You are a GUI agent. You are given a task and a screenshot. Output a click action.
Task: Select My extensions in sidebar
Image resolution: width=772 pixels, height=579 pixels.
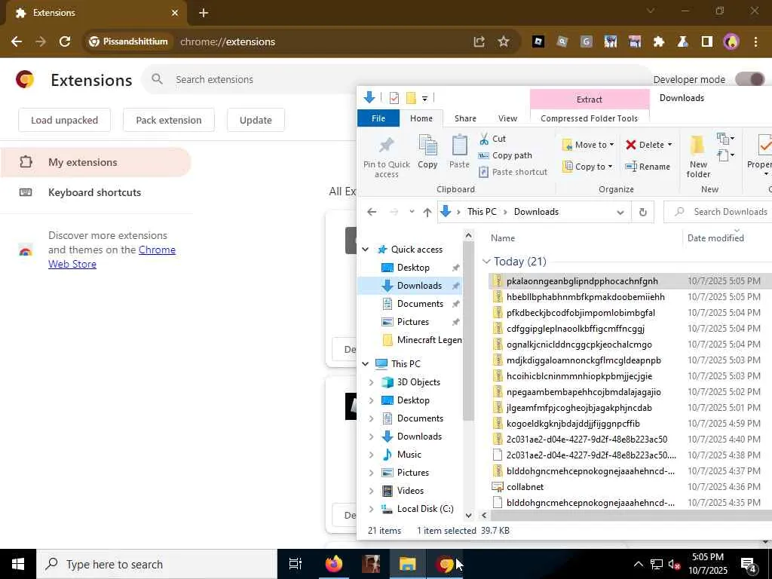(x=96, y=162)
